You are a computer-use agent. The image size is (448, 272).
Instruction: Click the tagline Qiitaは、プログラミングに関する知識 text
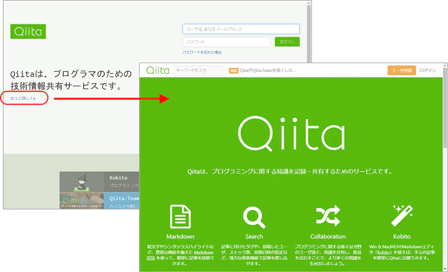point(290,172)
